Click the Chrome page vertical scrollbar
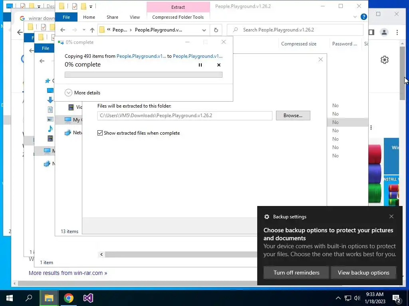 tap(403, 73)
